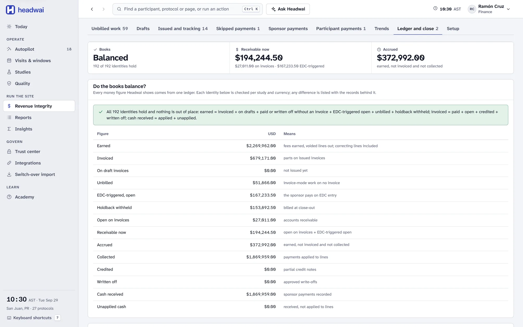Click the Ask Headwai button
Screen dimensions: 523x327
pos(288,9)
